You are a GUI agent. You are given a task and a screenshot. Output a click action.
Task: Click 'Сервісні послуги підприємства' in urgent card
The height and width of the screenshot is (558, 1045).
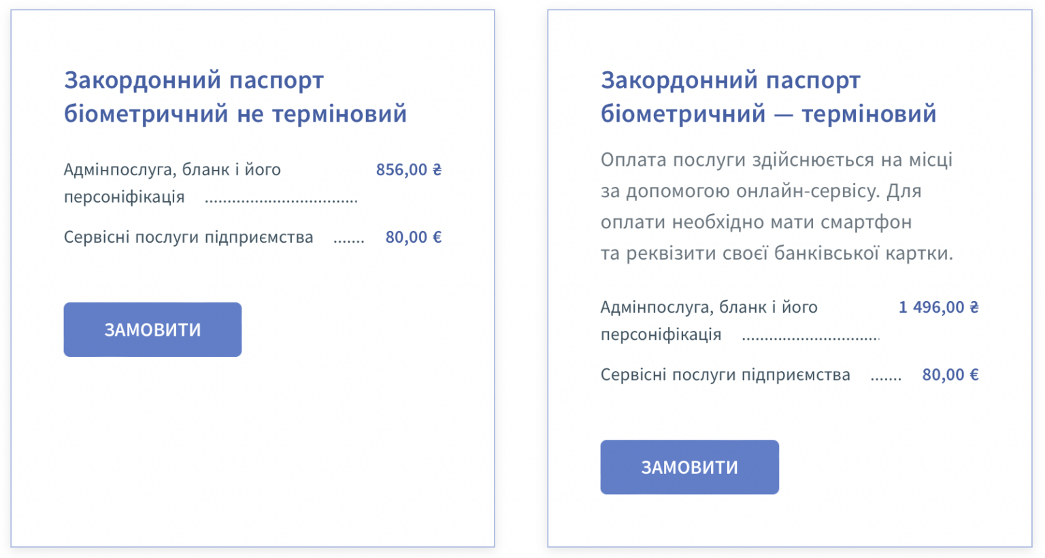[x=725, y=374]
